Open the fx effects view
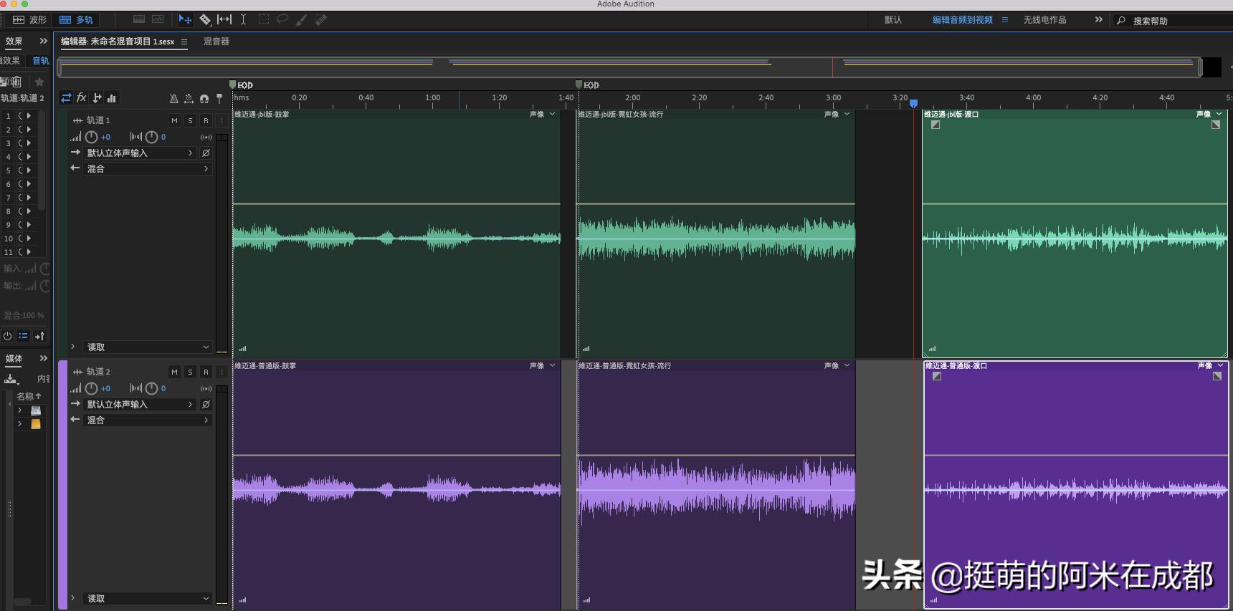The height and width of the screenshot is (611, 1233). pyautogui.click(x=82, y=98)
